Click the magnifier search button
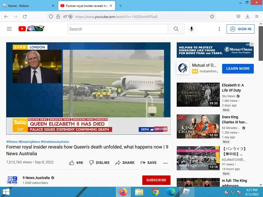The width and height of the screenshot is (263, 197). (x=176, y=29)
